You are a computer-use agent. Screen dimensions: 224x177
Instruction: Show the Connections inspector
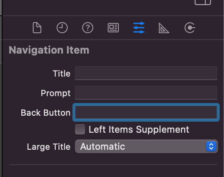(190, 28)
